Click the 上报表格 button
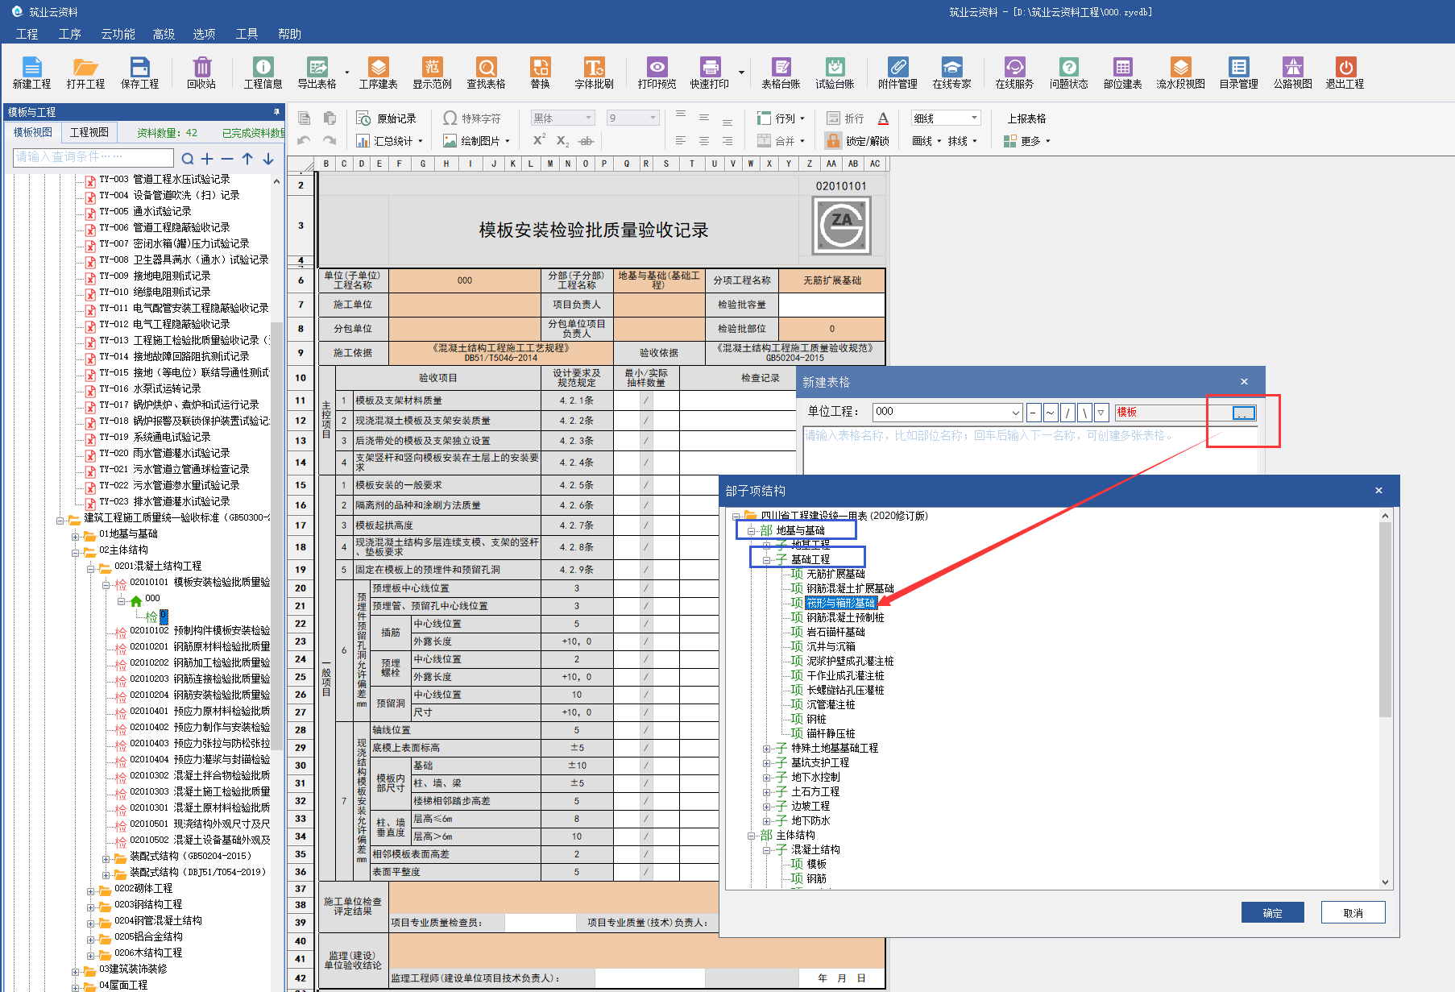Image resolution: width=1455 pixels, height=992 pixels. (x=1026, y=118)
